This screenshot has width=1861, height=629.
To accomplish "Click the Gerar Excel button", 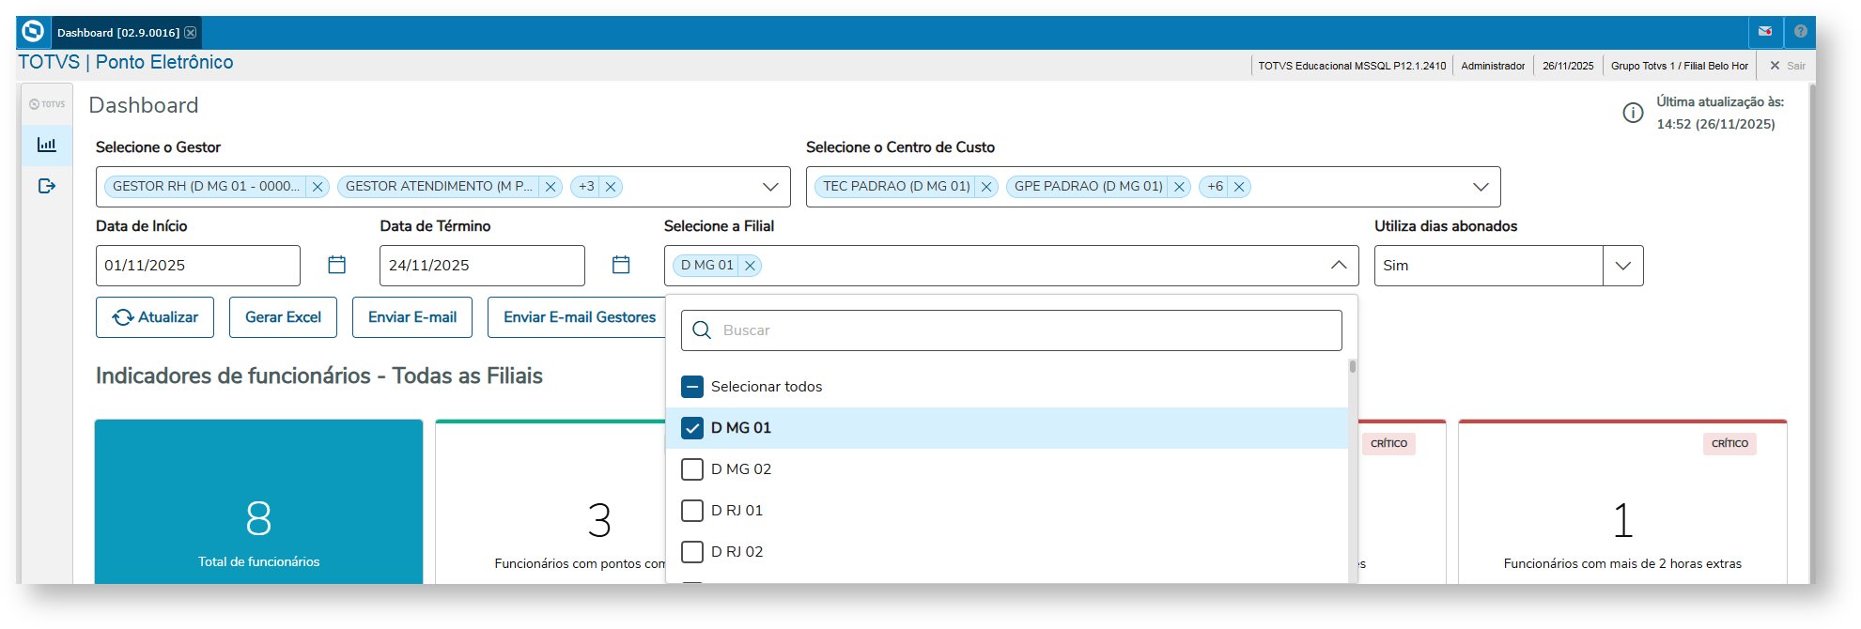I will 283,317.
